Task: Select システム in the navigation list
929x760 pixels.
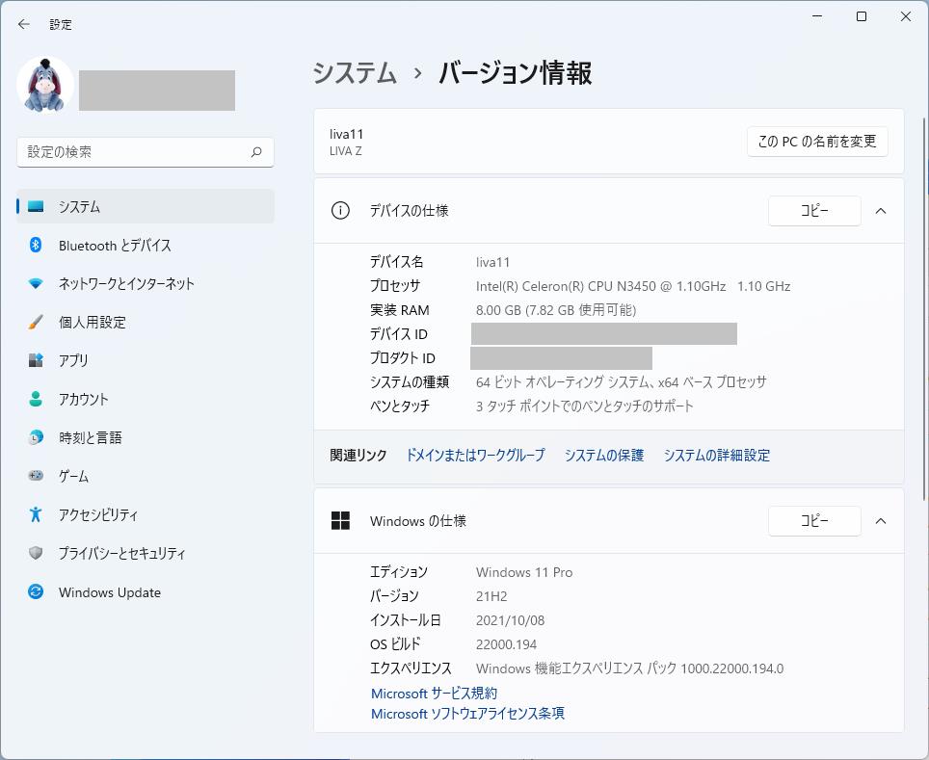Action: [x=146, y=207]
